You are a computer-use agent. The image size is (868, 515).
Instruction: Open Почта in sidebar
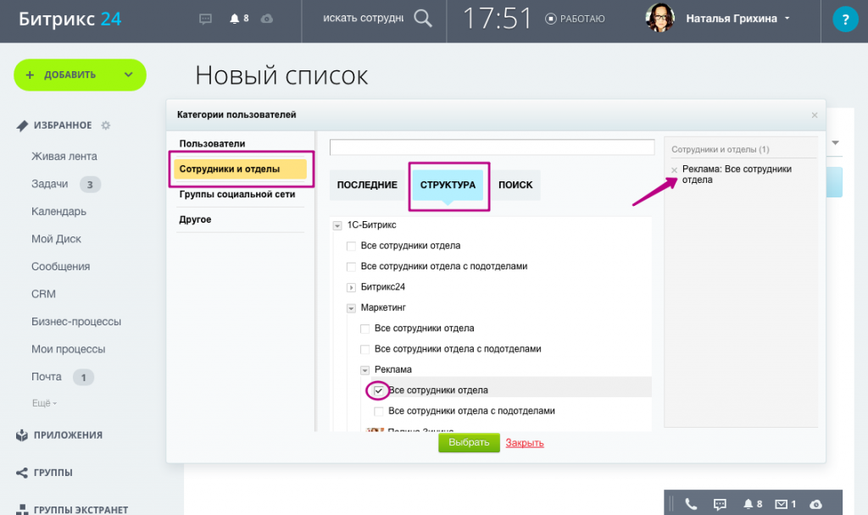(x=47, y=377)
